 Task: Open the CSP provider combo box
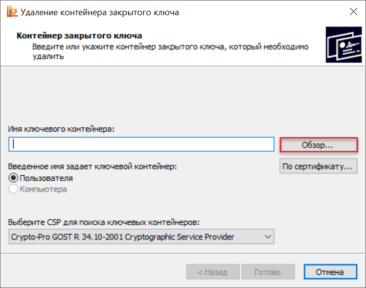141,237
